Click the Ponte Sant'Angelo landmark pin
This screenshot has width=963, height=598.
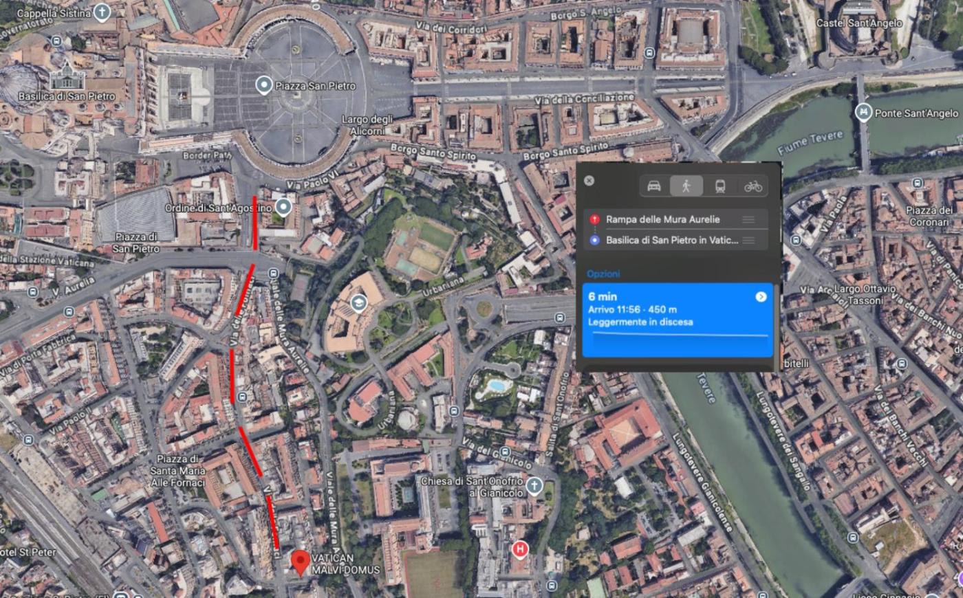pyautogui.click(x=863, y=112)
